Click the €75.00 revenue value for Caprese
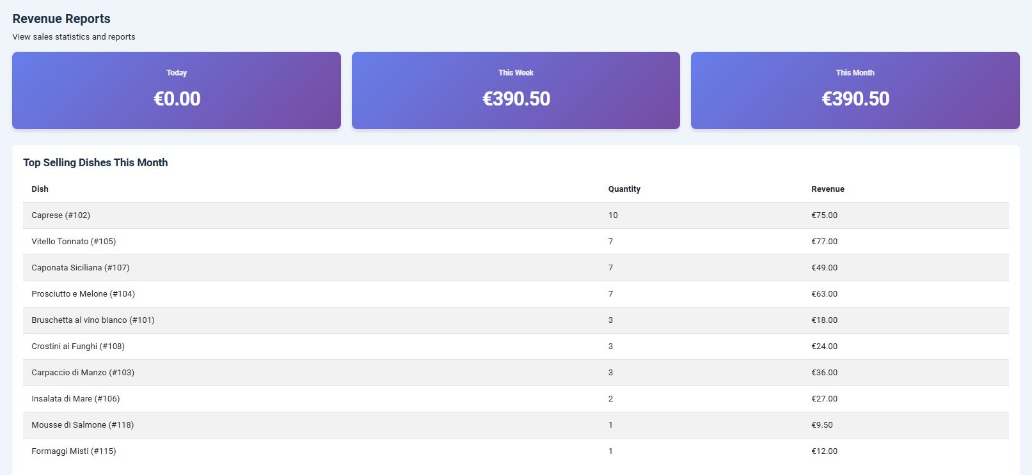Viewport: 1032px width, 475px height. tap(823, 215)
